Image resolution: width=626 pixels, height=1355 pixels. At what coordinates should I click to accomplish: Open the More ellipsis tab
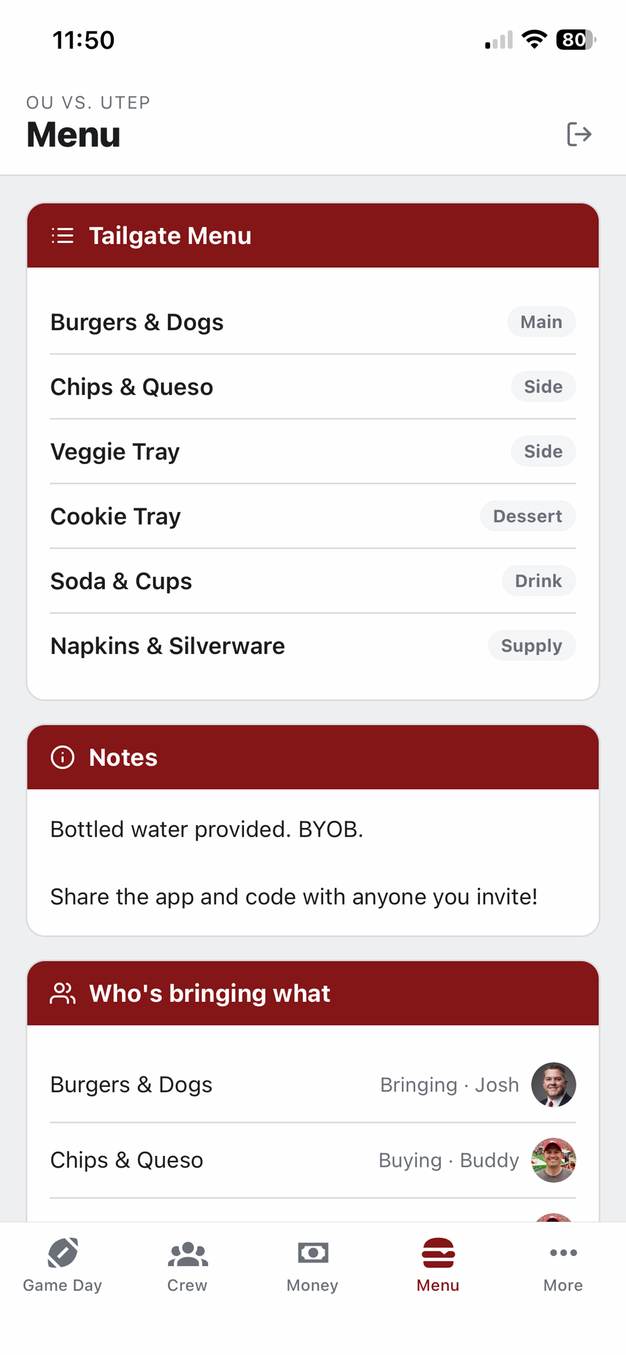(564, 1266)
